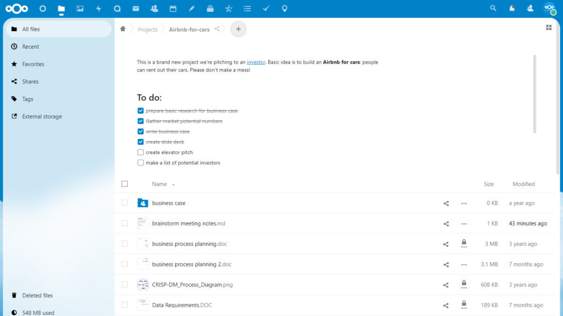
Task: Open the Maps location pin icon
Action: pyautogui.click(x=284, y=8)
